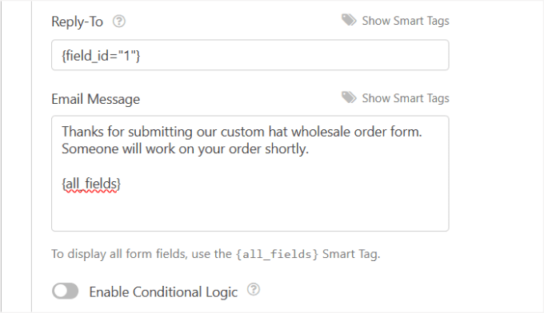Click the Email Message field label

pyautogui.click(x=96, y=99)
